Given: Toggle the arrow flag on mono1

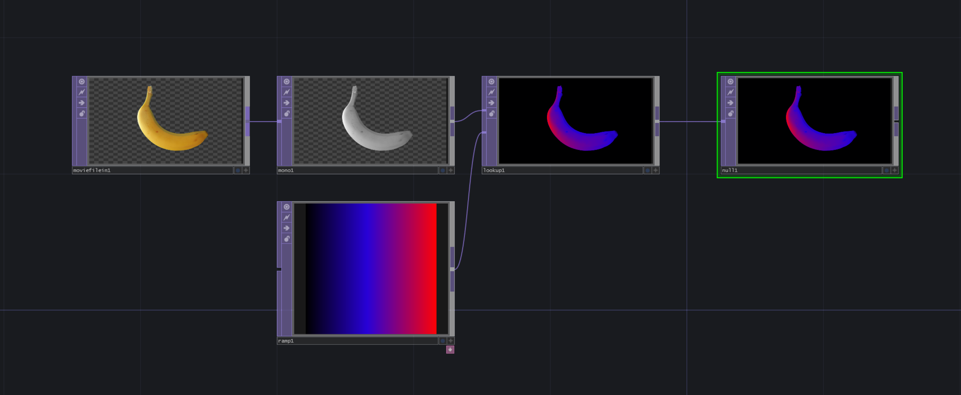Looking at the screenshot, I should 286,103.
